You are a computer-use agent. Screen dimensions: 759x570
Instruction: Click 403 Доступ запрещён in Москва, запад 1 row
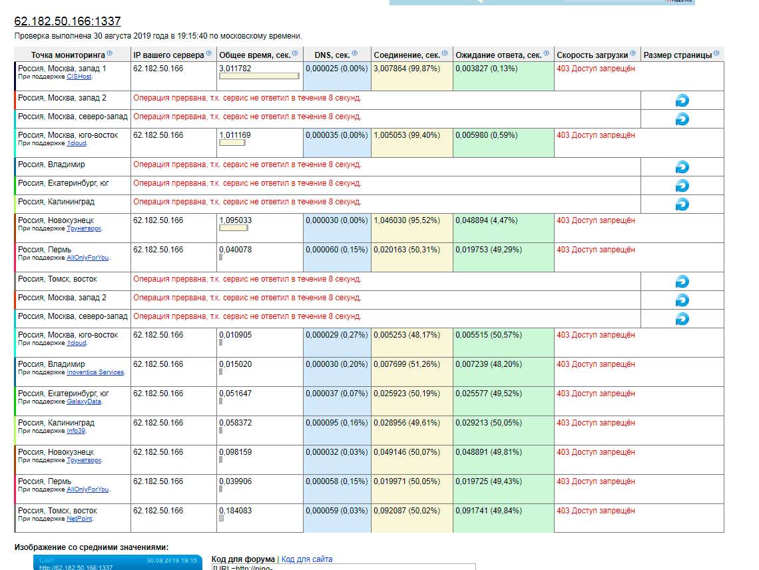tap(596, 69)
